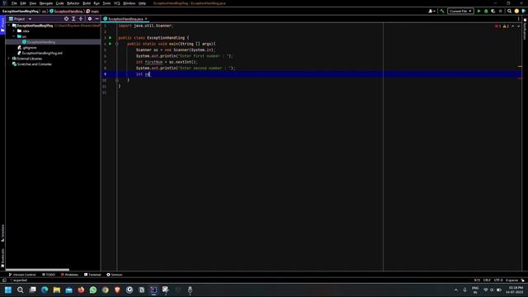The height and width of the screenshot is (297, 528).
Task: Open the View menu
Action: pyautogui.click(x=33, y=3)
